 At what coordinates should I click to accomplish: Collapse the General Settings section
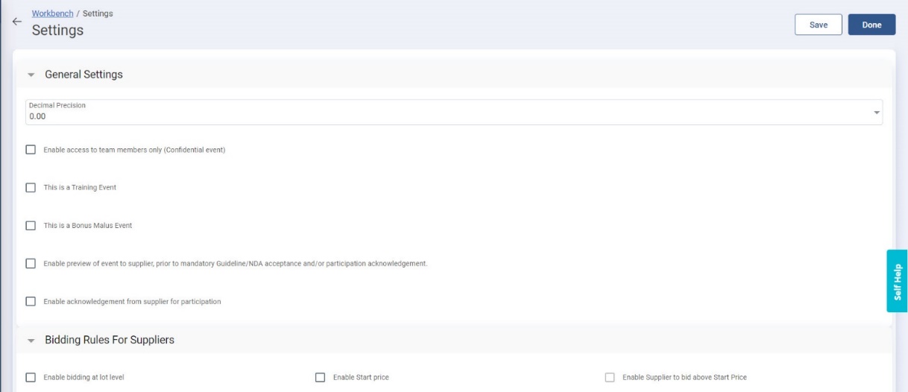(31, 75)
